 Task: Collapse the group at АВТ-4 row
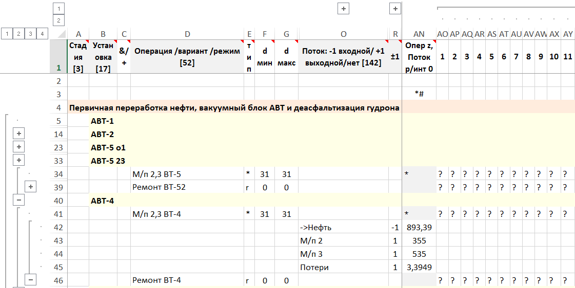18,201
